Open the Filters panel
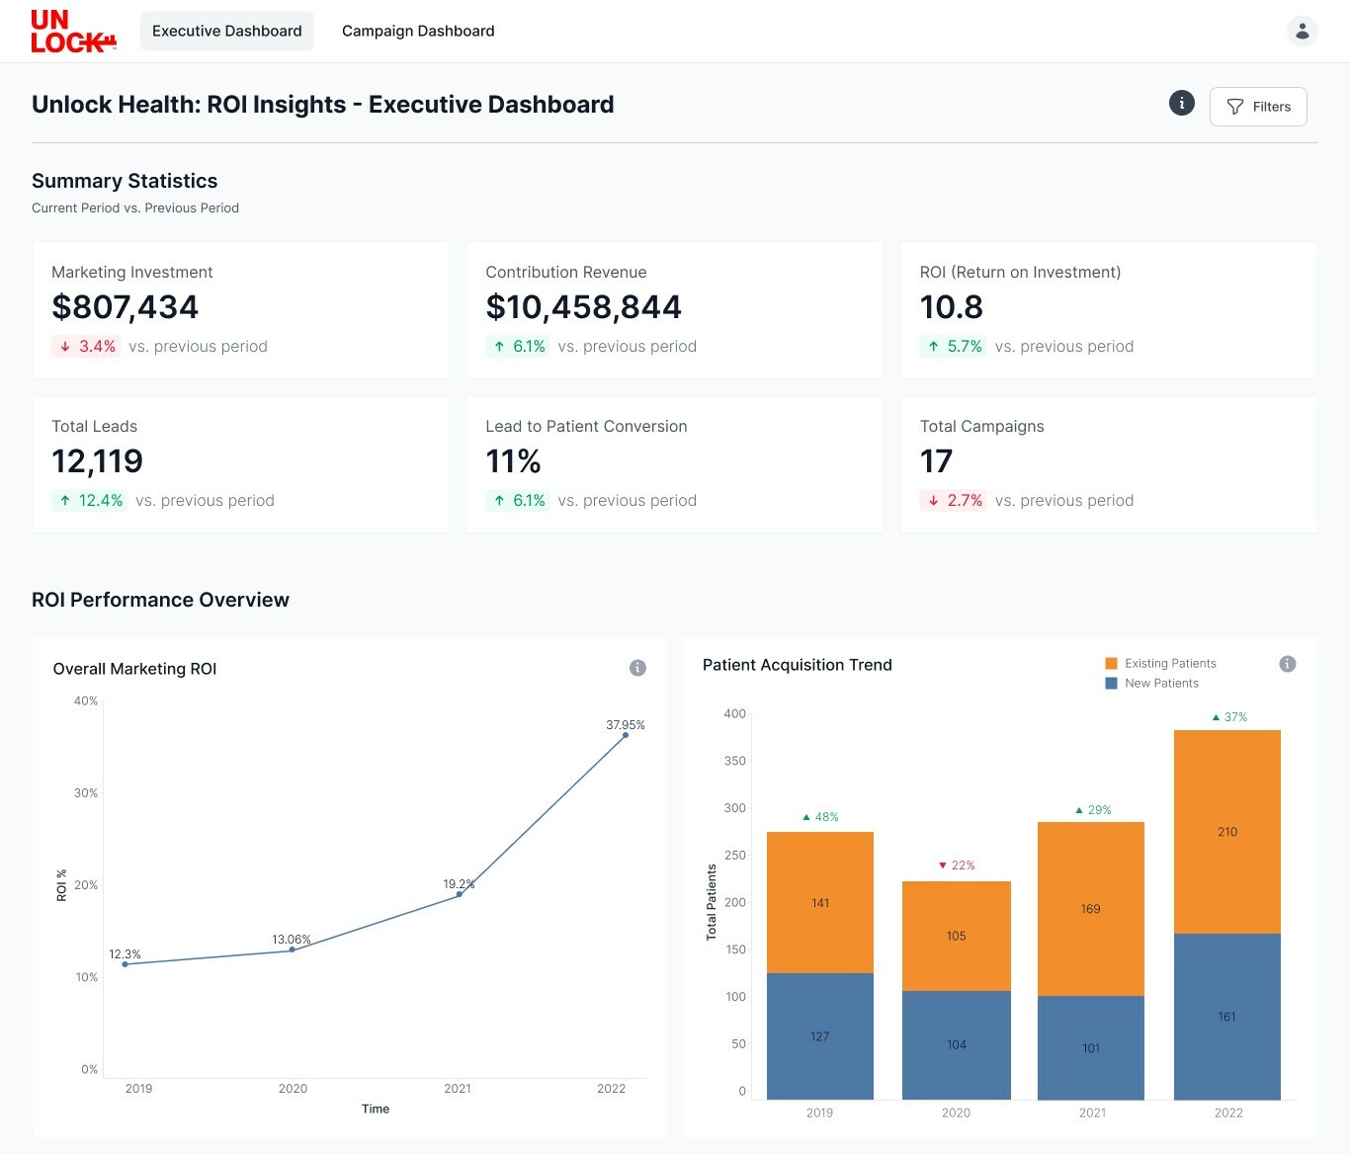1350x1154 pixels. [x=1258, y=107]
